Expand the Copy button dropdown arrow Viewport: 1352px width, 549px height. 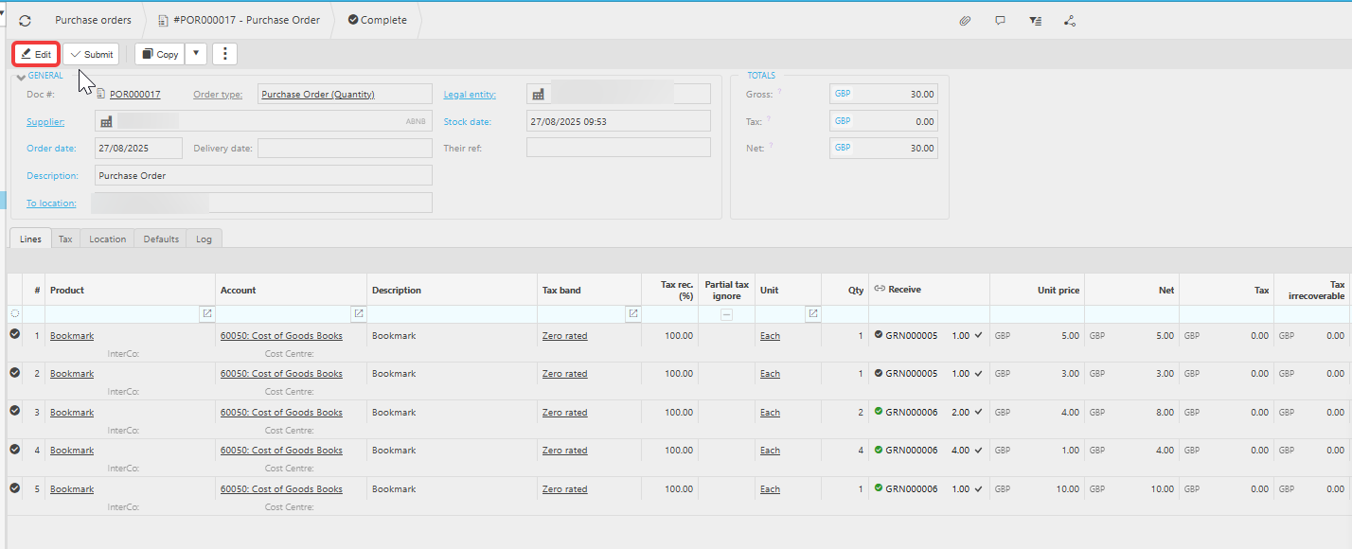196,54
